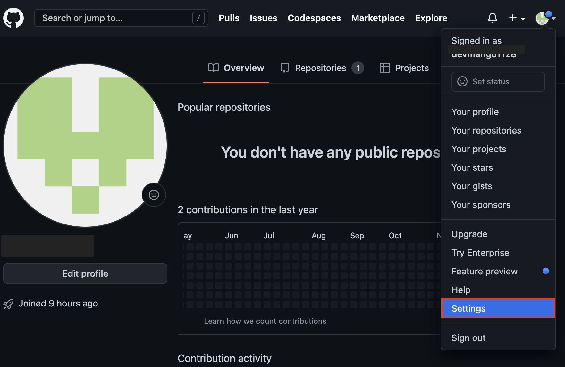Click the Edit profile button
This screenshot has width=565, height=367.
click(x=85, y=273)
